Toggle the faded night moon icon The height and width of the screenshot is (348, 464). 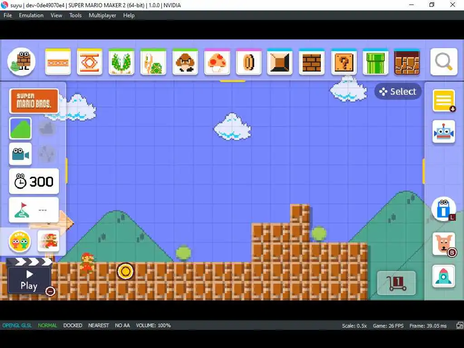pyautogui.click(x=47, y=128)
